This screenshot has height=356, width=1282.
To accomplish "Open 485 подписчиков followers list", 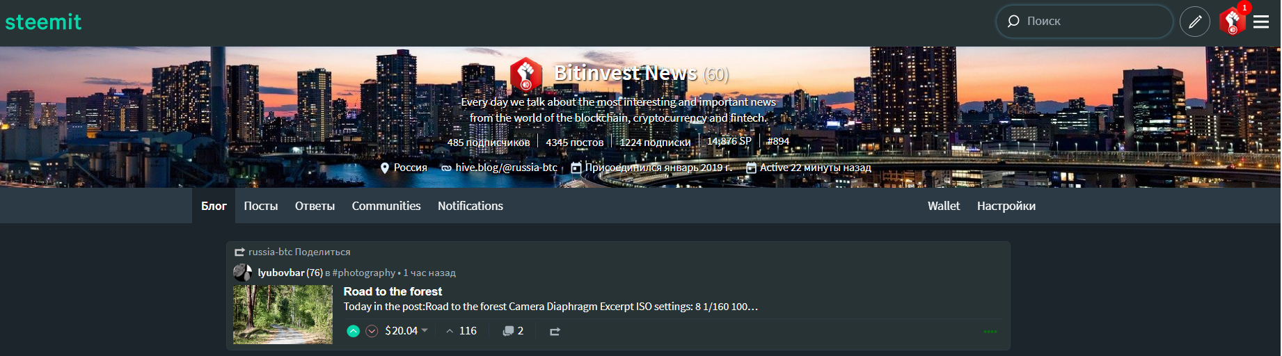I will (x=489, y=142).
